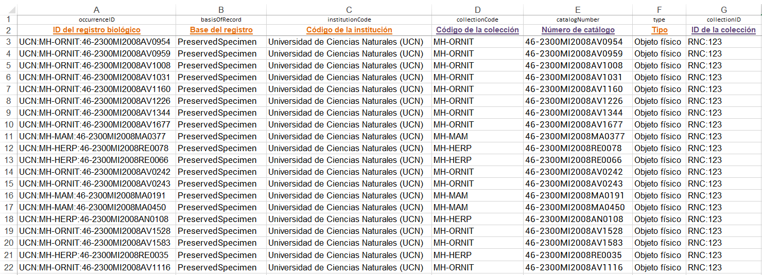Select column A header
The height and width of the screenshot is (275, 762).
[x=96, y=9]
